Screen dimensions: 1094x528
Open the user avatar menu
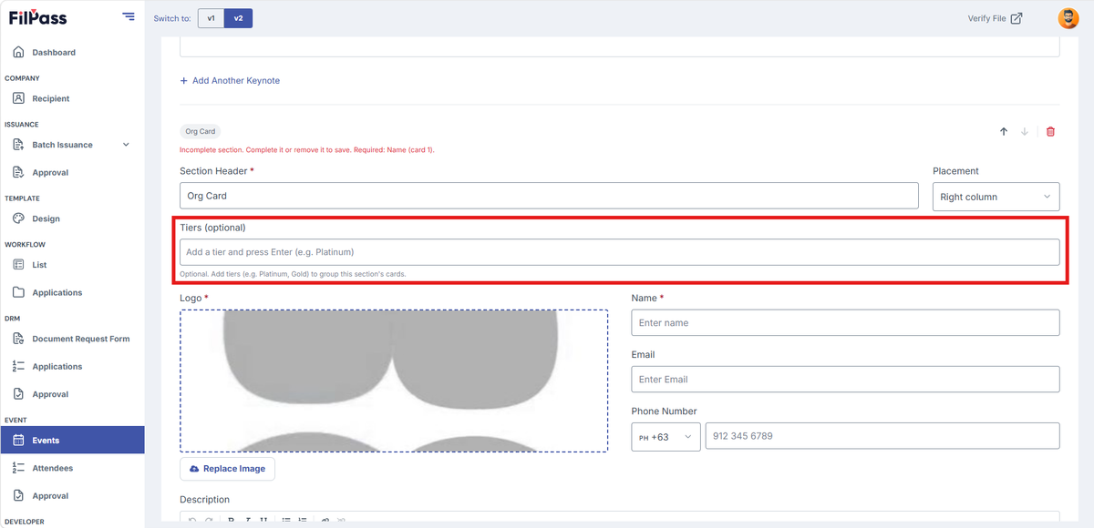click(x=1068, y=18)
